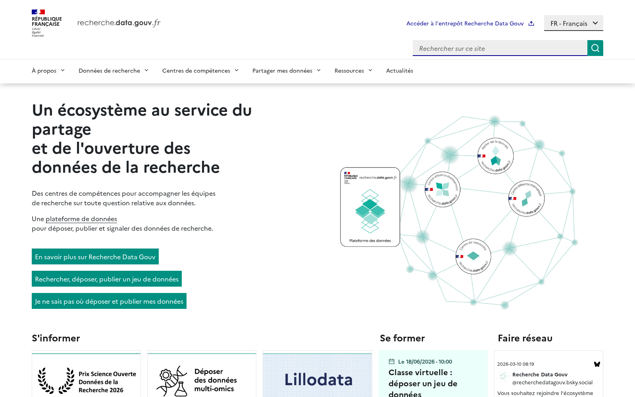Open the Prix Science Ouverte Données card
Screen dimensions: 635x397
tap(87, 374)
